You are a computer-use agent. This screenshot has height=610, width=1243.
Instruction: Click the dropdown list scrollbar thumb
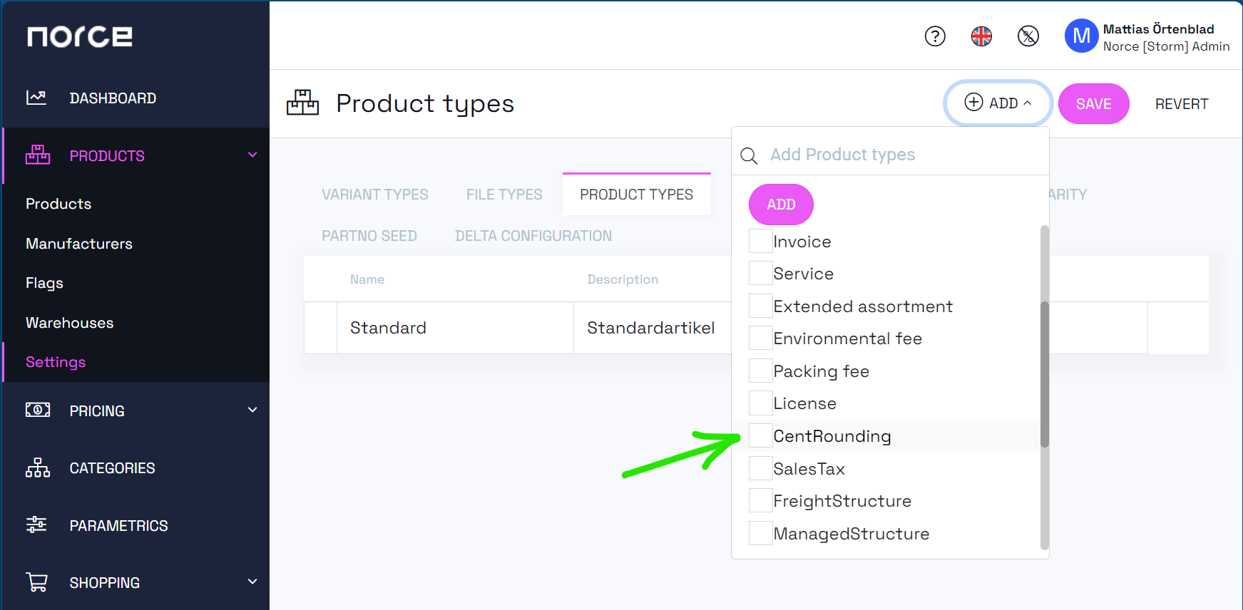point(1045,374)
